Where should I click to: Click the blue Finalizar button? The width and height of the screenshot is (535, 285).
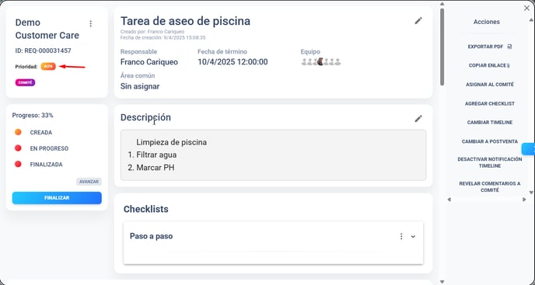pyautogui.click(x=57, y=198)
